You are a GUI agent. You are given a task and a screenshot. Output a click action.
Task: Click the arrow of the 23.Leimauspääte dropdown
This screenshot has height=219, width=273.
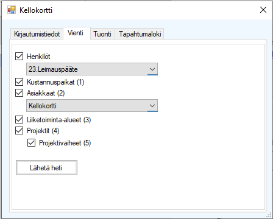pos(152,69)
